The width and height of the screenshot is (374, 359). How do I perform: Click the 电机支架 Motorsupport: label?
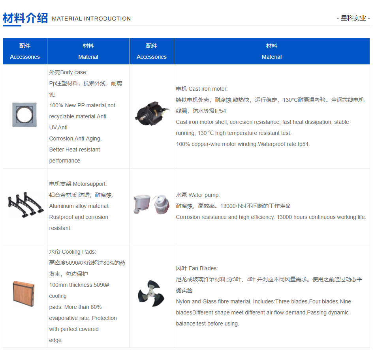(x=78, y=184)
